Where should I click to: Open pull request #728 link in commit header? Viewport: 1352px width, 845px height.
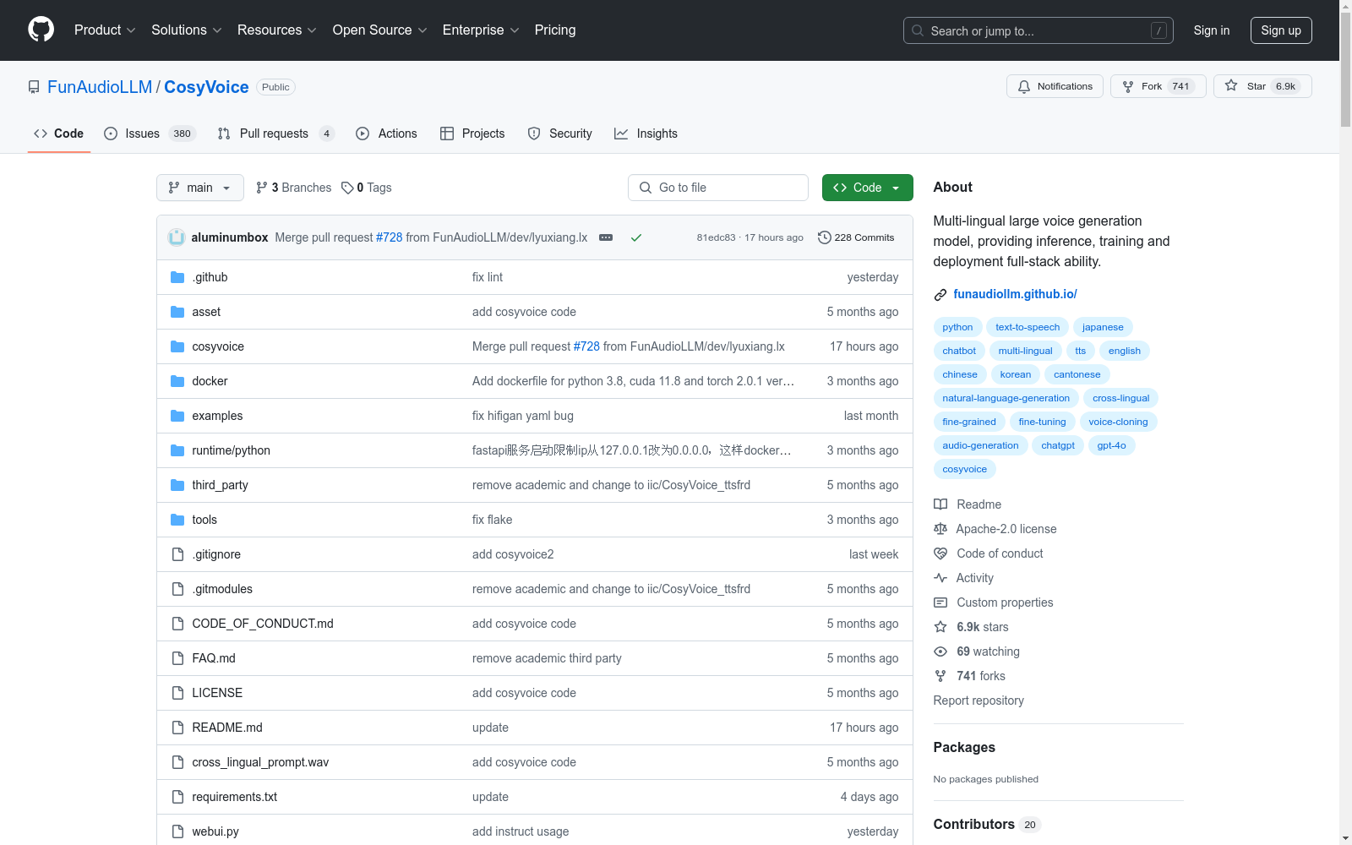coord(389,237)
